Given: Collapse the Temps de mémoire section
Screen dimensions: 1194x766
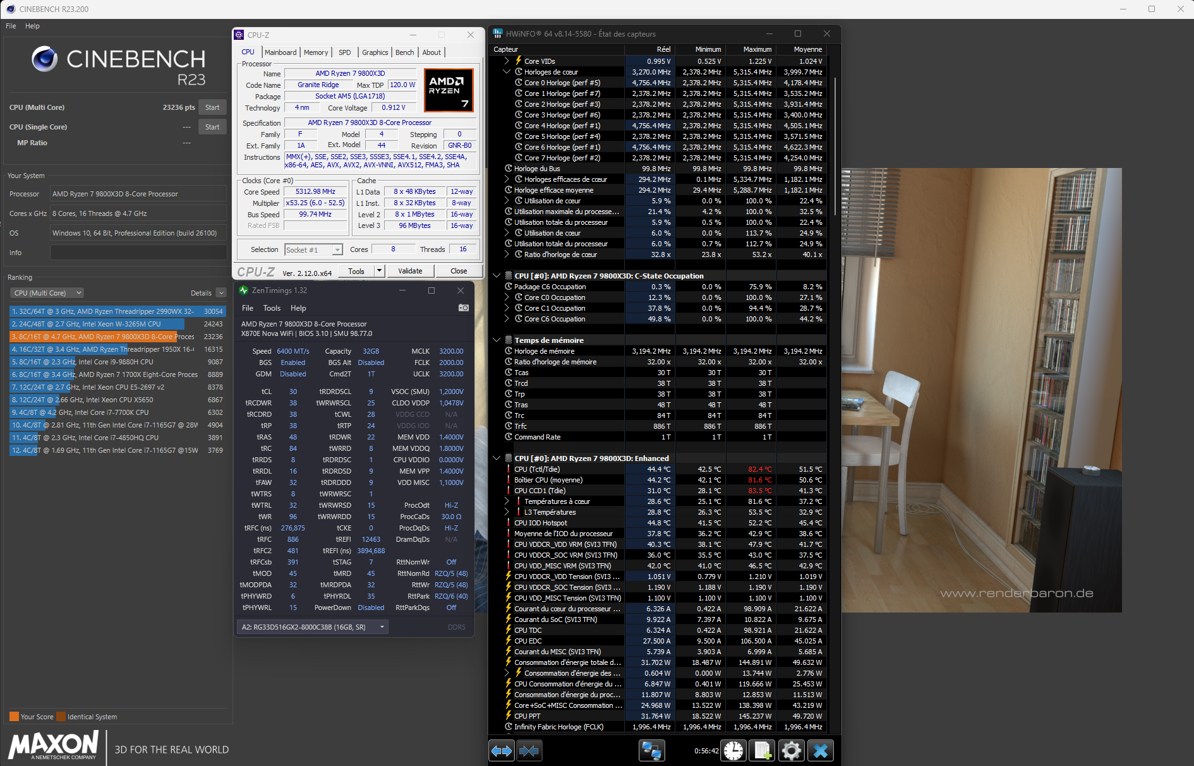Looking at the screenshot, I should point(497,340).
